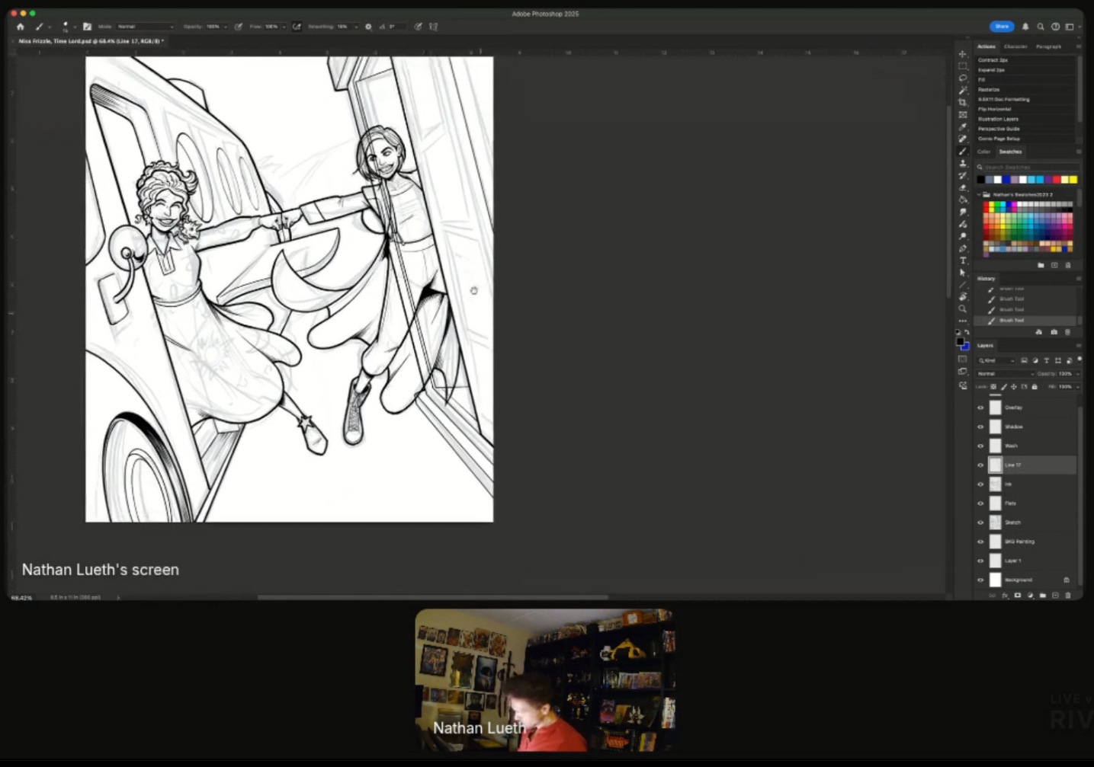This screenshot has height=767, width=1094.
Task: Select the Smudge tool
Action: (x=963, y=212)
